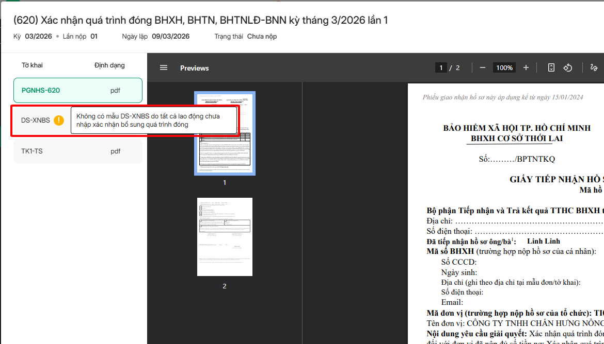The image size is (604, 344).
Task: Toggle the PDF sidebar hamburger menu
Action: tap(164, 67)
